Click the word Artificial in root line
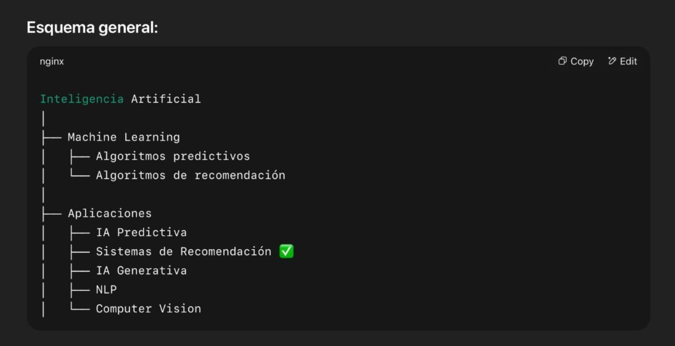The image size is (675, 346). point(165,99)
